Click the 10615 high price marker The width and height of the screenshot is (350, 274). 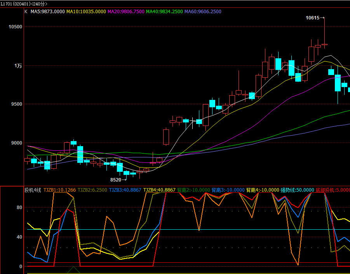[x=315, y=18]
